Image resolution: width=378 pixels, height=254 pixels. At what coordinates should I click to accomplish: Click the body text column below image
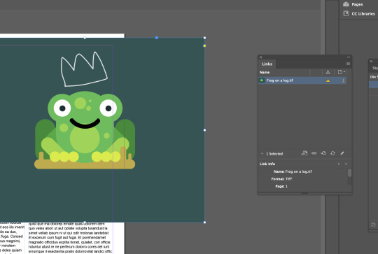pyautogui.click(x=70, y=238)
